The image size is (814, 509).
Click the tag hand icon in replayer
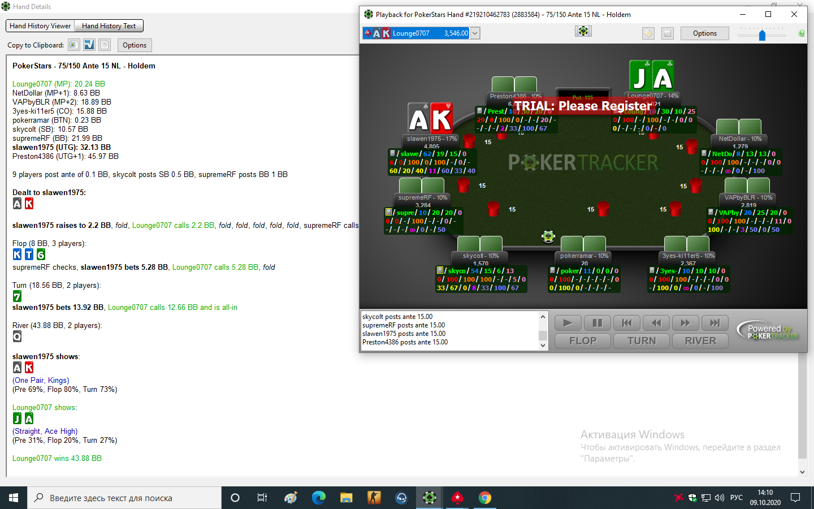point(648,33)
